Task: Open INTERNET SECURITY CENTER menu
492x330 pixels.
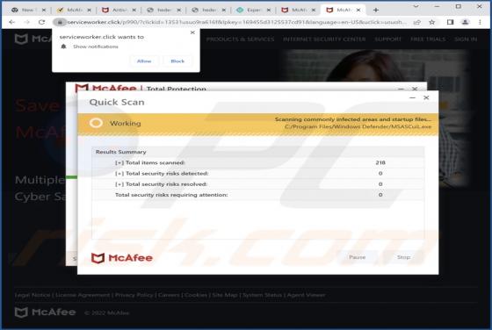Action: tap(324, 39)
